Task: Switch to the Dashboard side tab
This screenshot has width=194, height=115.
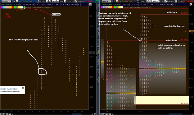Action: point(98,62)
